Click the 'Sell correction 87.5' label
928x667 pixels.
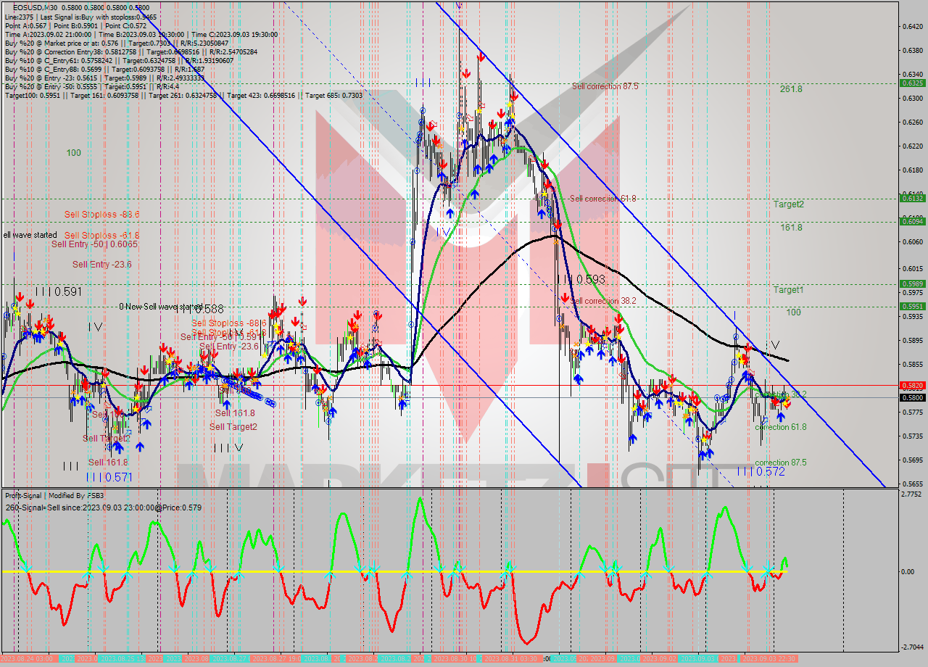click(605, 86)
